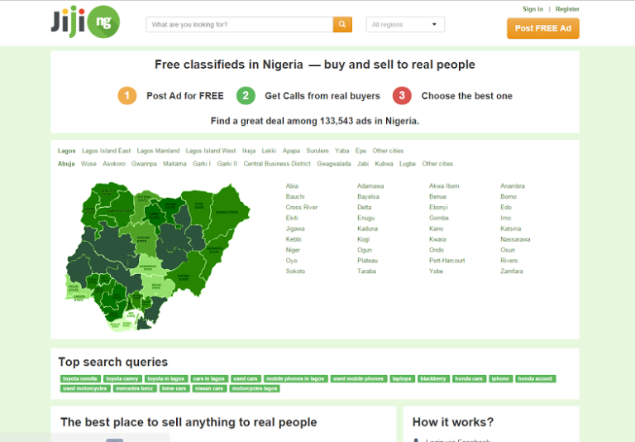The height and width of the screenshot is (442, 635).
Task: Click the orange search magnifier button
Action: tap(342, 25)
